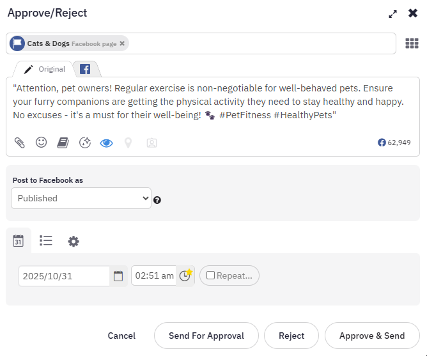Click the time field showing 02:51 am
This screenshot has height=356, width=427.
coord(154,276)
